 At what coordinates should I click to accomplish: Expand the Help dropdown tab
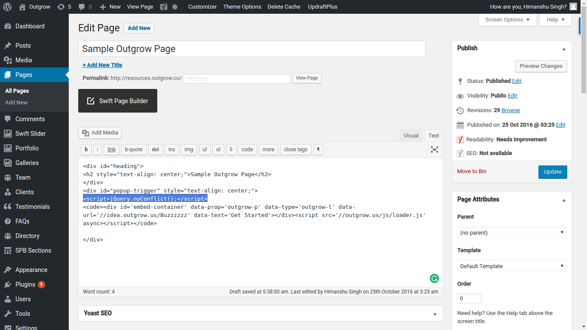556,20
